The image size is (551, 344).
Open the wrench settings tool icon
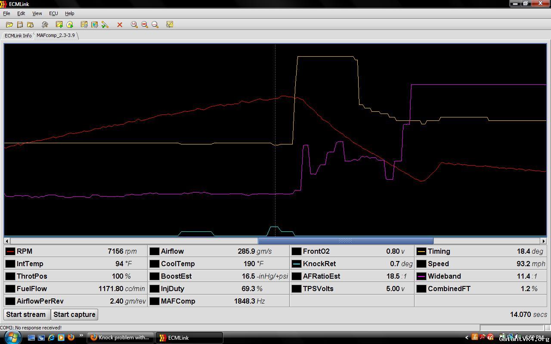coord(45,25)
